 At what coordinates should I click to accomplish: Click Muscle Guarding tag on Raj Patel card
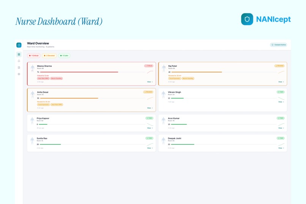coord(188,79)
